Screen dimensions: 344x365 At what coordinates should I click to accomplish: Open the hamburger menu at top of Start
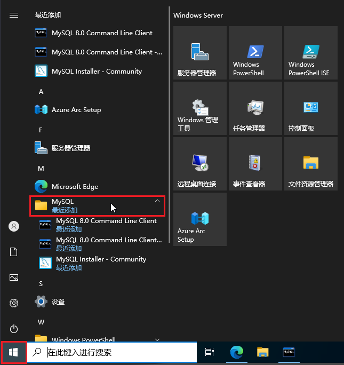tap(14, 15)
